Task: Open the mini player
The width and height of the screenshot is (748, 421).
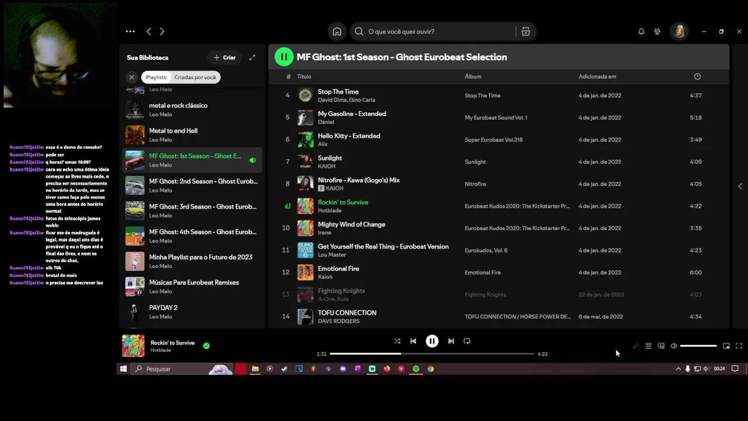Action: (x=726, y=346)
